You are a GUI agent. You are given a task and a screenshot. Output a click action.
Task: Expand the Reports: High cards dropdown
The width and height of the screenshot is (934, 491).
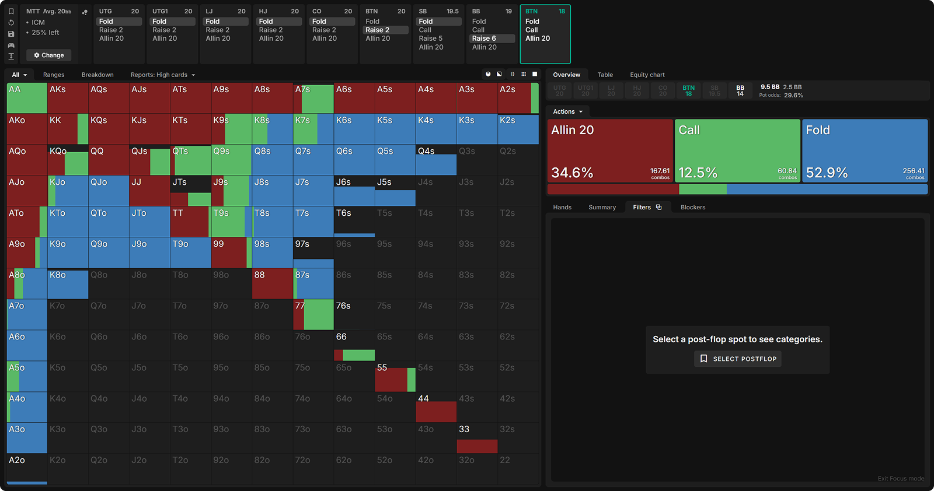pos(163,75)
